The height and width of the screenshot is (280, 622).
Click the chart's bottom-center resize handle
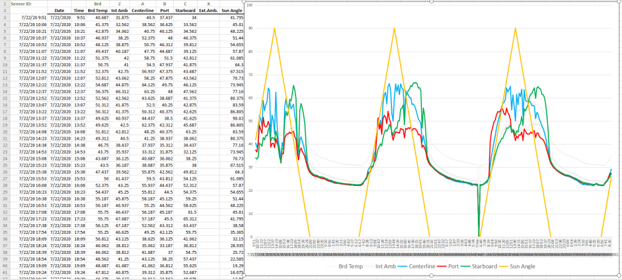[x=432, y=275]
